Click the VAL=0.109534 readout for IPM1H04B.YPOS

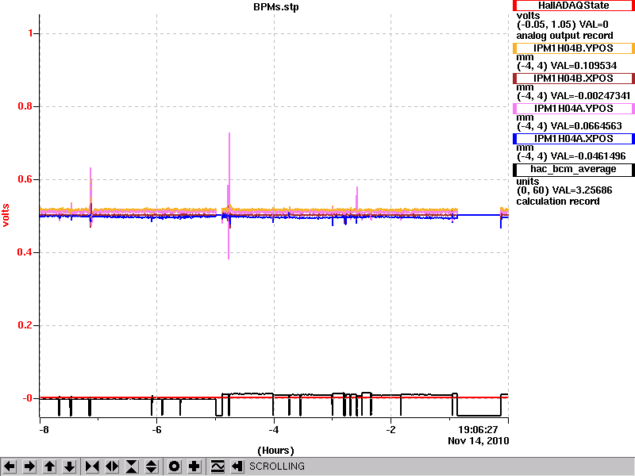[583, 66]
